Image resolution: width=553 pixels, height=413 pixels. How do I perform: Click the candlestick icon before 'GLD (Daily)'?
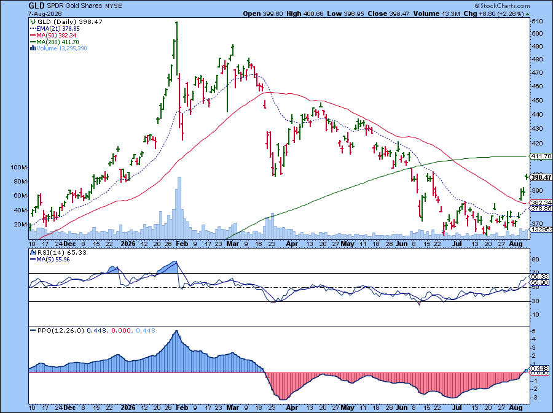click(33, 22)
